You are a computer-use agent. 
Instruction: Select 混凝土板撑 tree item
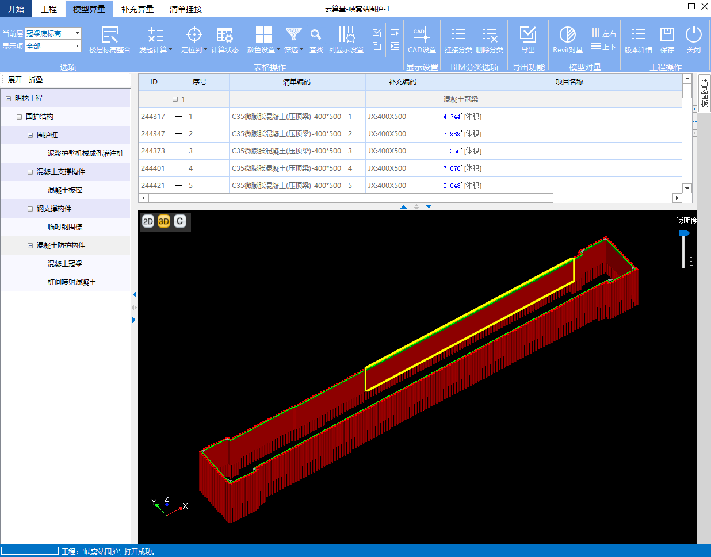[65, 190]
